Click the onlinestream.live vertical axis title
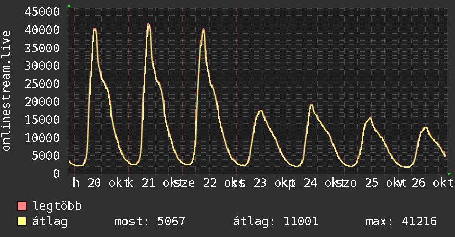This screenshot has height=237, width=455. click(x=7, y=91)
